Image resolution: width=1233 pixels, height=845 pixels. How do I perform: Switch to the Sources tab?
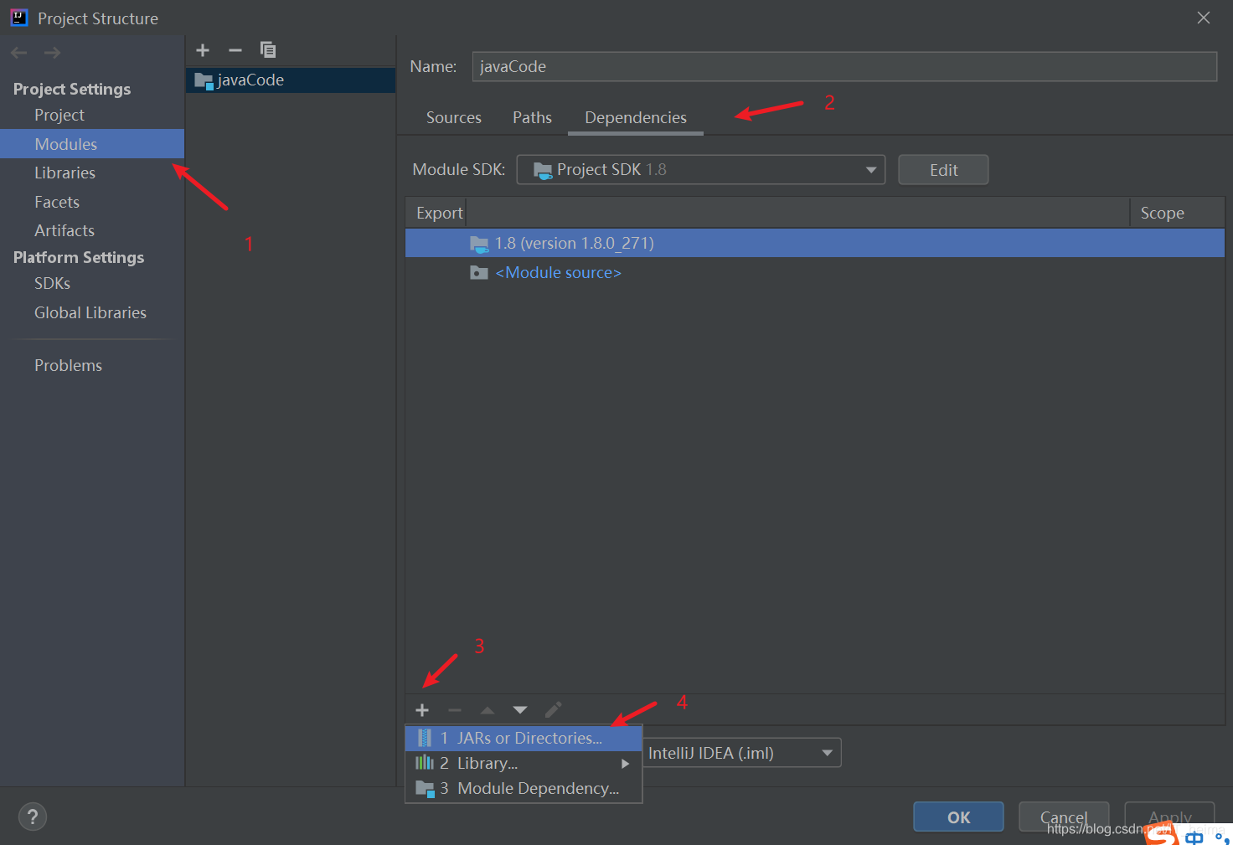pos(454,118)
